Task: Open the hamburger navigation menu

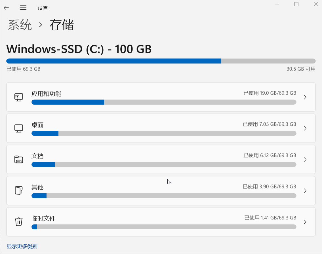Action: [x=23, y=8]
